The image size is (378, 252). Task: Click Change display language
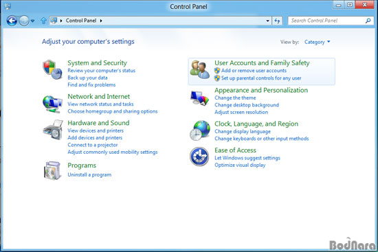point(243,132)
